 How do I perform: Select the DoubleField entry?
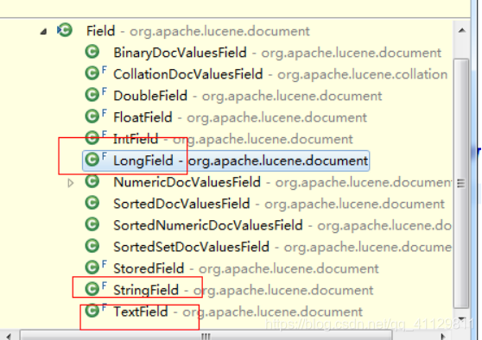pos(247,96)
